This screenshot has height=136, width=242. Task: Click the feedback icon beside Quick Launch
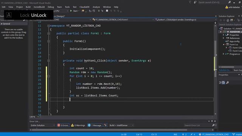[x=195, y=2]
